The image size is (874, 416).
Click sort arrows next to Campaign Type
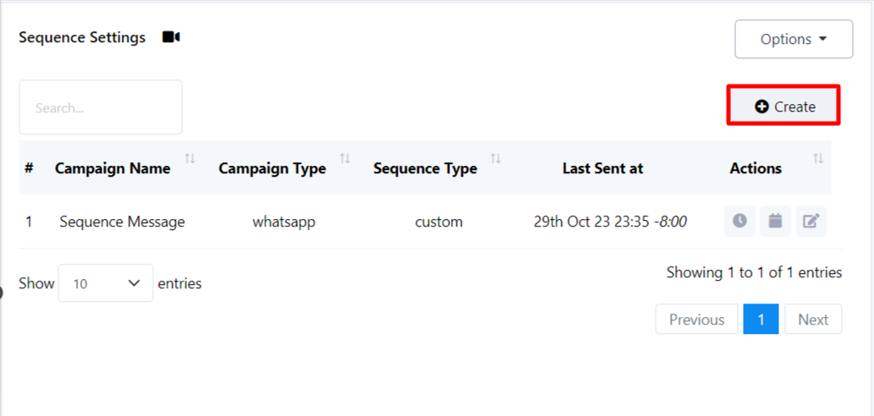pos(345,159)
